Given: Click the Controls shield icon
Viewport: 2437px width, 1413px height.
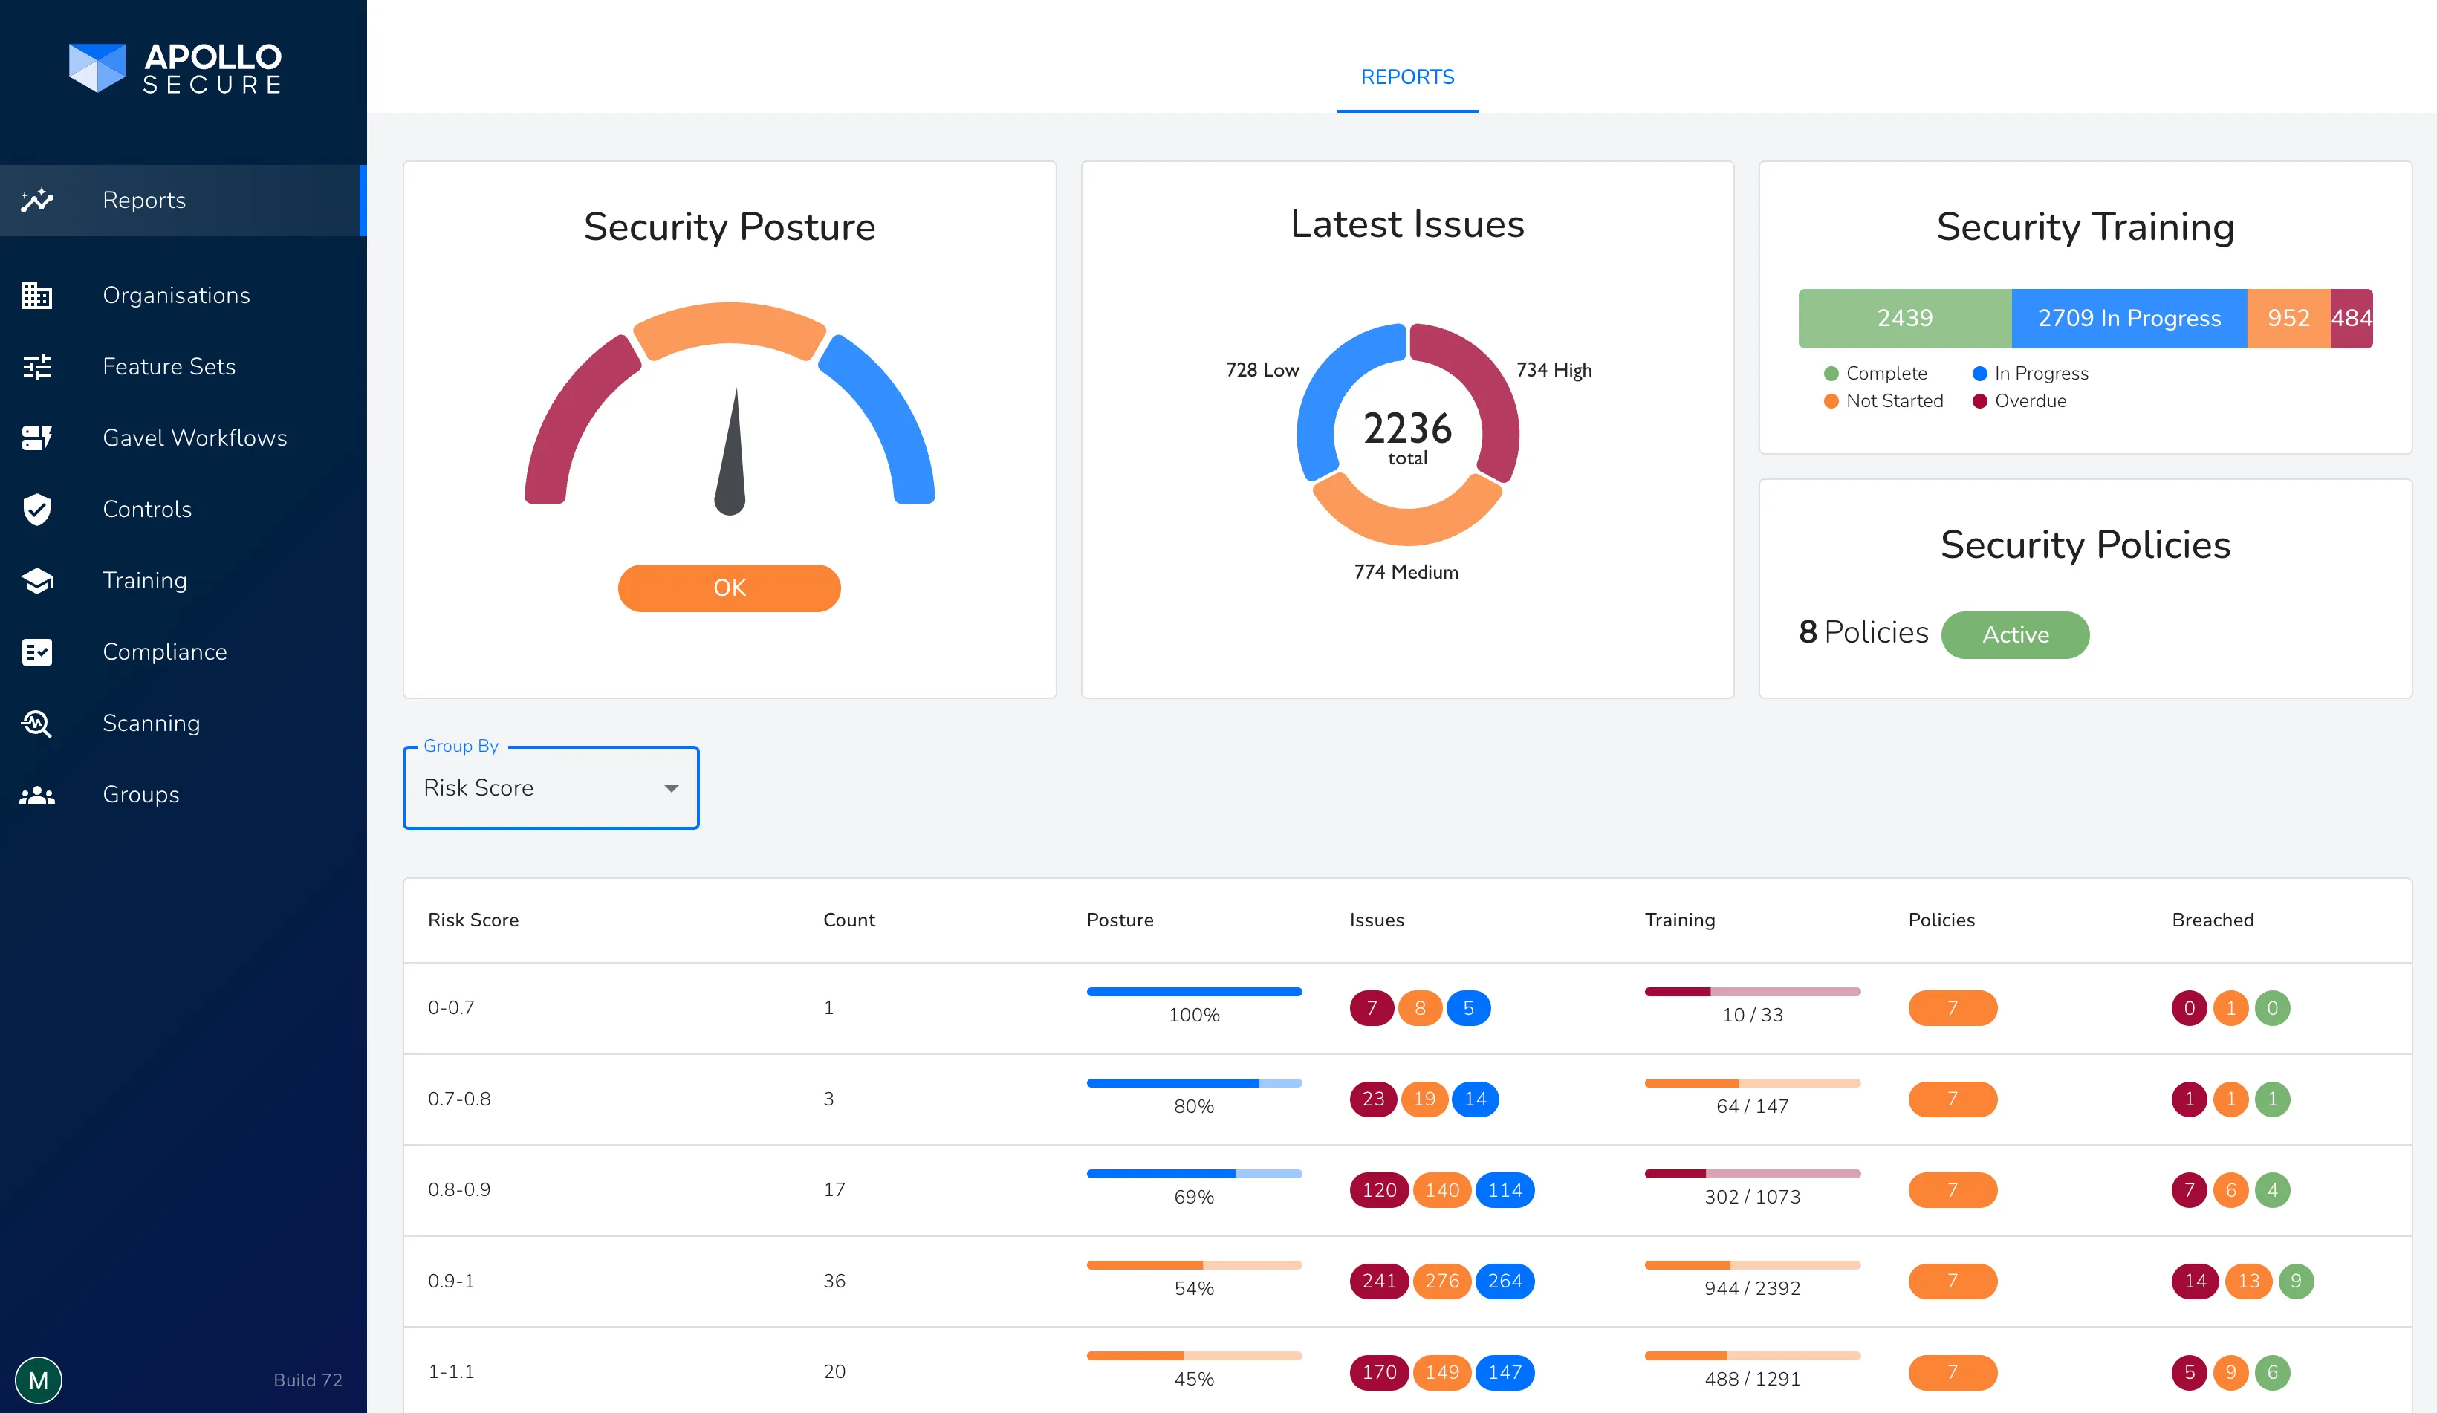Looking at the screenshot, I should (36, 509).
